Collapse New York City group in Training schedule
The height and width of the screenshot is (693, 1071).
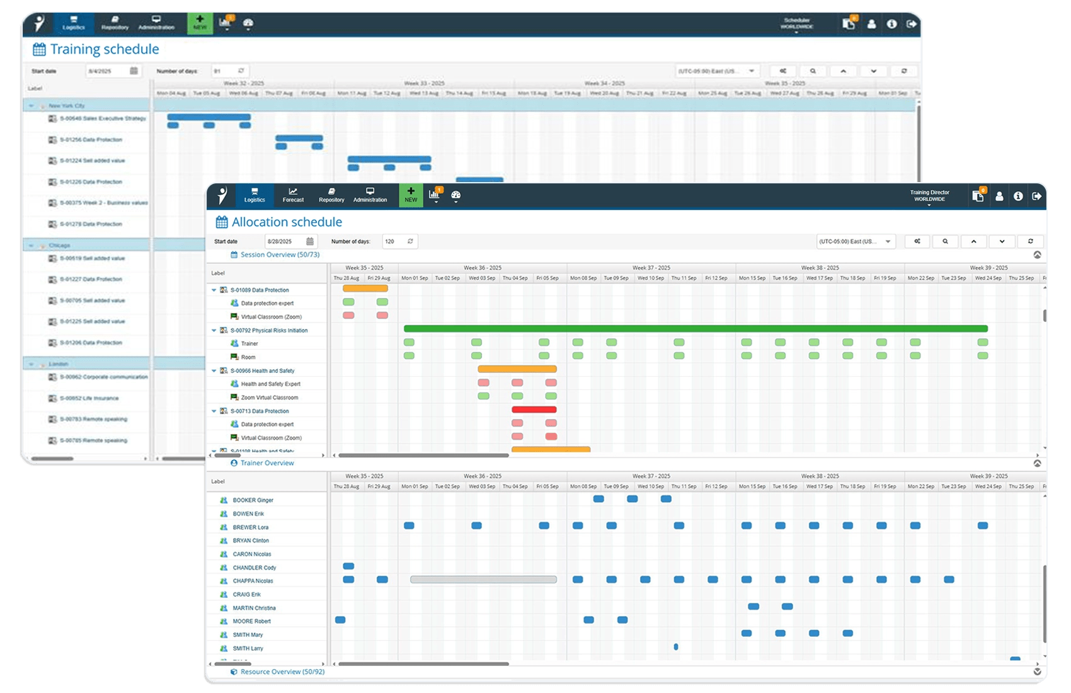point(31,106)
